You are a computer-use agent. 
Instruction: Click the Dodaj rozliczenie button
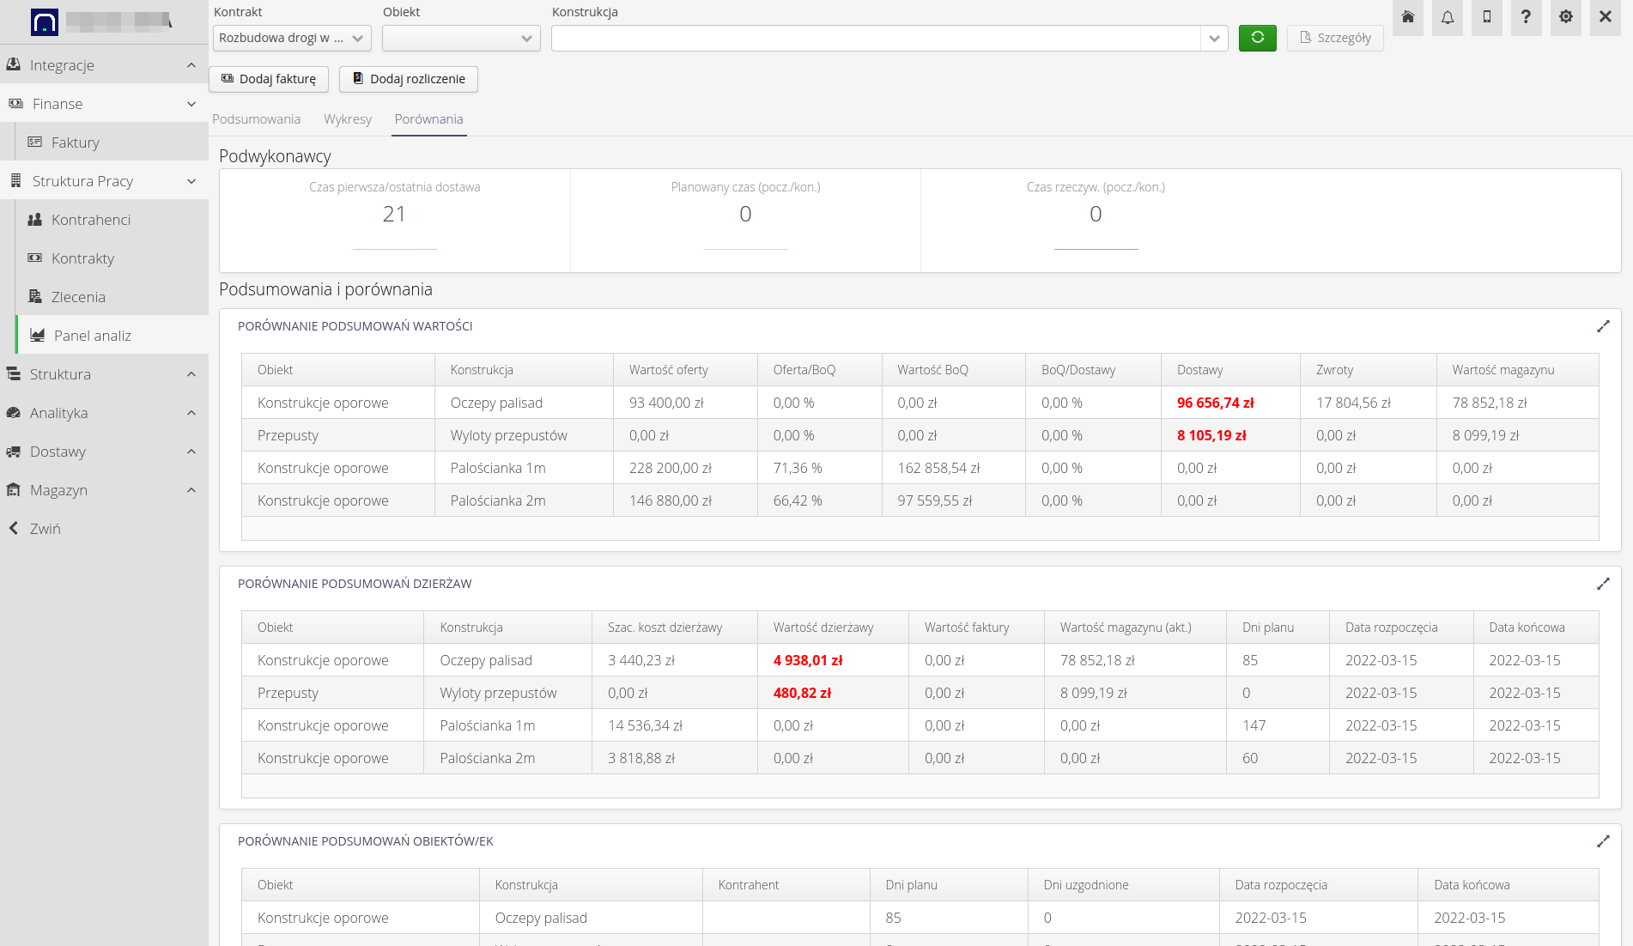tap(409, 79)
